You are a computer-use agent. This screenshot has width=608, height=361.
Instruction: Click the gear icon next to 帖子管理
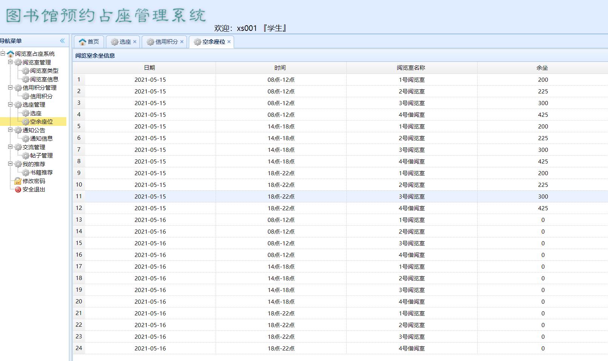click(25, 156)
